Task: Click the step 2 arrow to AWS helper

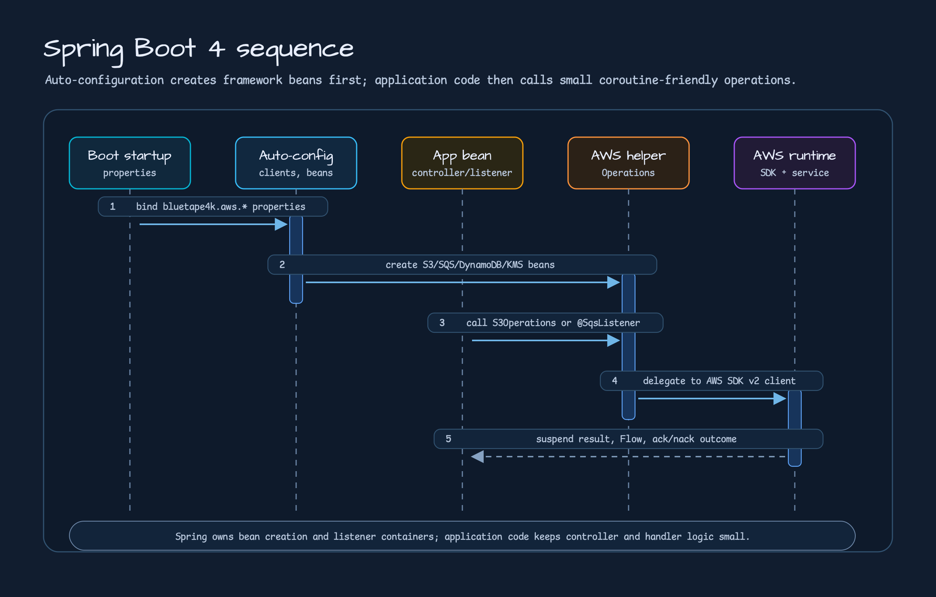Action: 463,282
